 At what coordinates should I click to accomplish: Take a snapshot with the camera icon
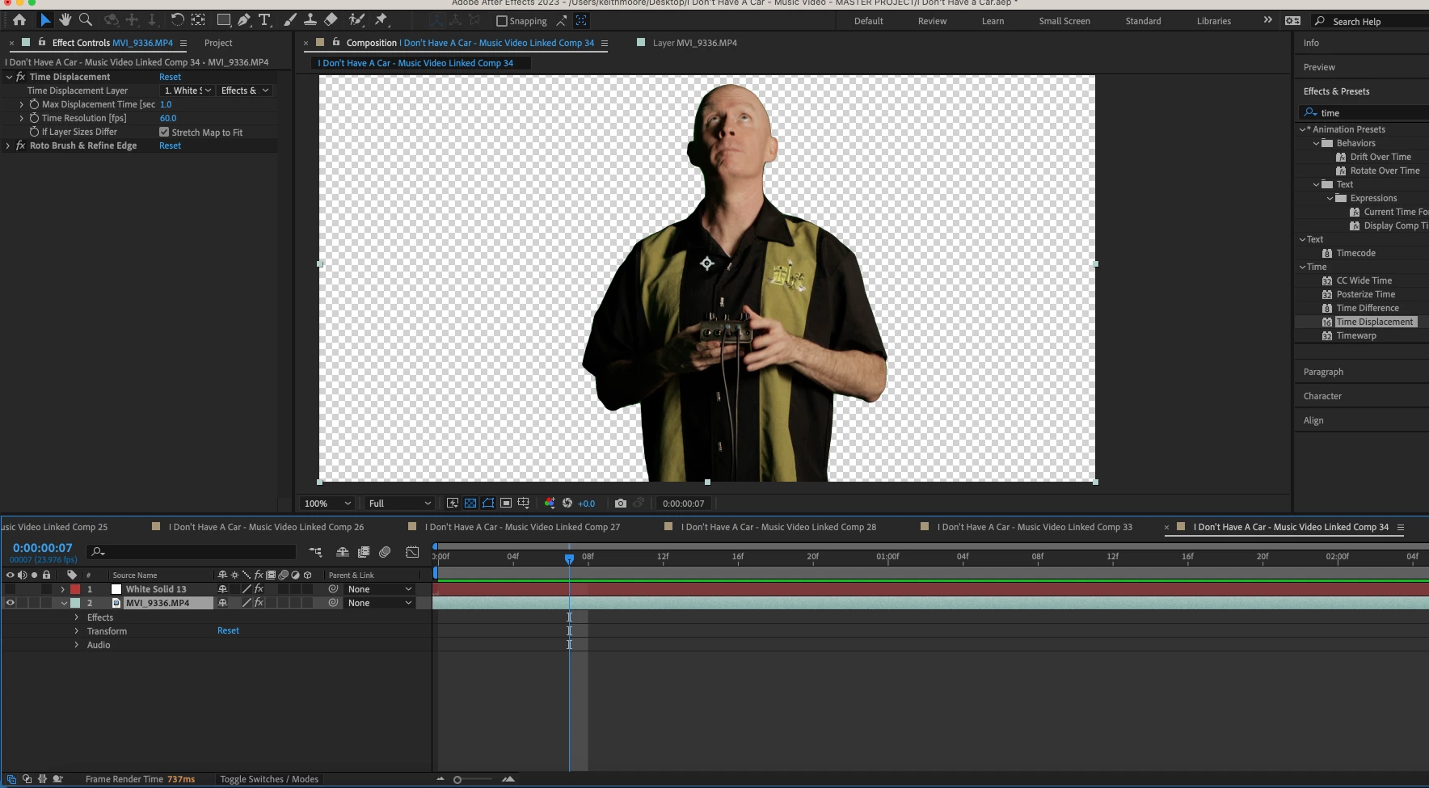click(x=621, y=503)
